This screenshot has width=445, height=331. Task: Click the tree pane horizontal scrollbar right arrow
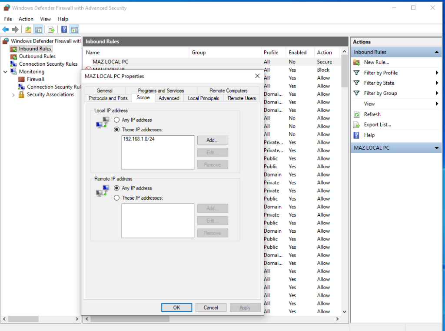point(76,319)
